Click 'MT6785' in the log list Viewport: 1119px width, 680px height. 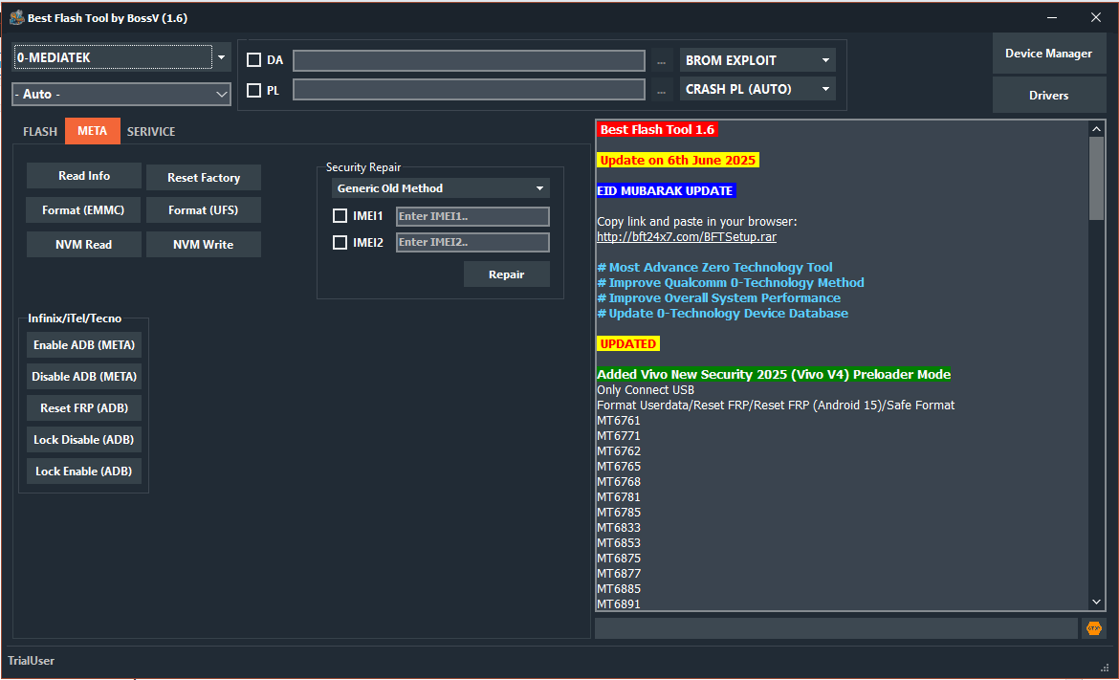619,513
